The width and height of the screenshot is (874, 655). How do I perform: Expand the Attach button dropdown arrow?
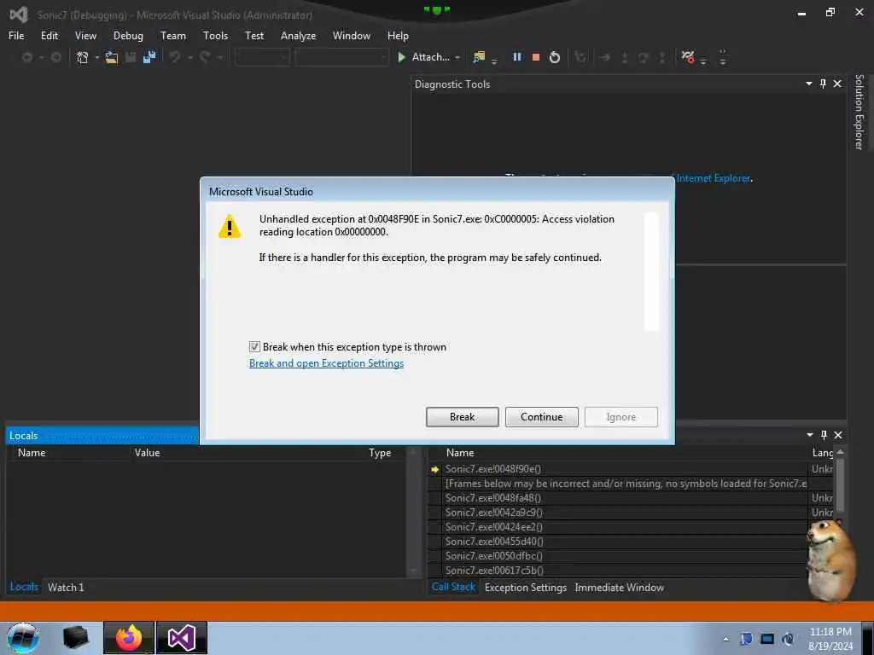[x=457, y=57]
